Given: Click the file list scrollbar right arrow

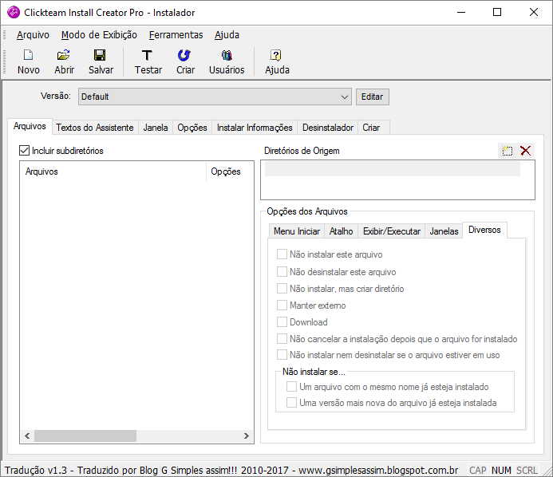Looking at the screenshot, I should coord(247,436).
